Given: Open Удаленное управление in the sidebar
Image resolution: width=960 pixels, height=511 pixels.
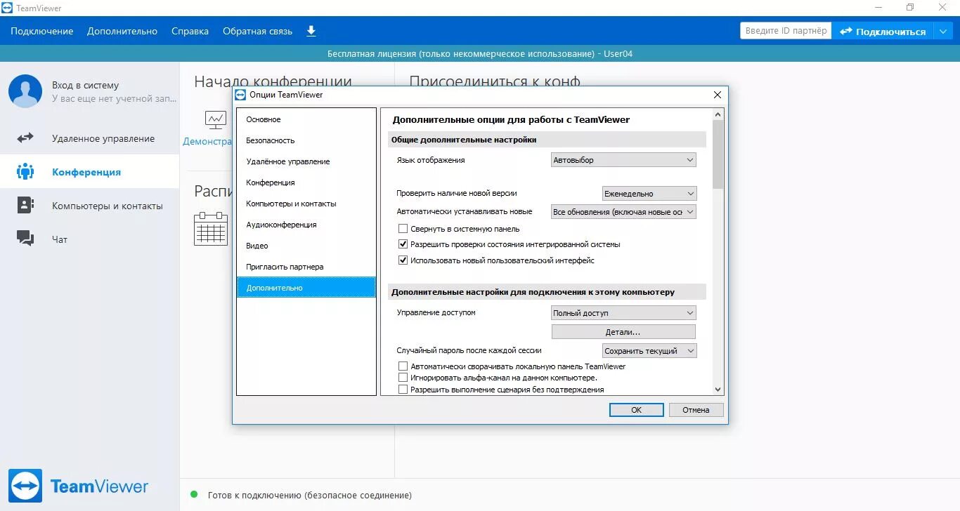Looking at the screenshot, I should pos(89,138).
